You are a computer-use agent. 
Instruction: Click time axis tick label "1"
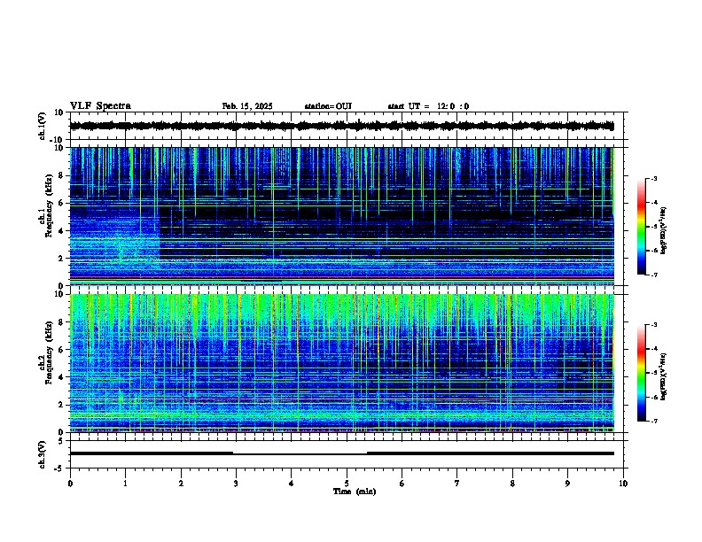click(x=125, y=484)
